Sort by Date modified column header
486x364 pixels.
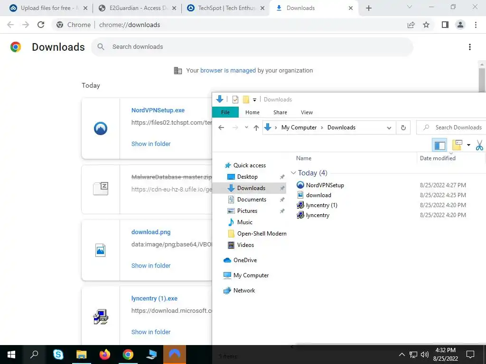438,158
